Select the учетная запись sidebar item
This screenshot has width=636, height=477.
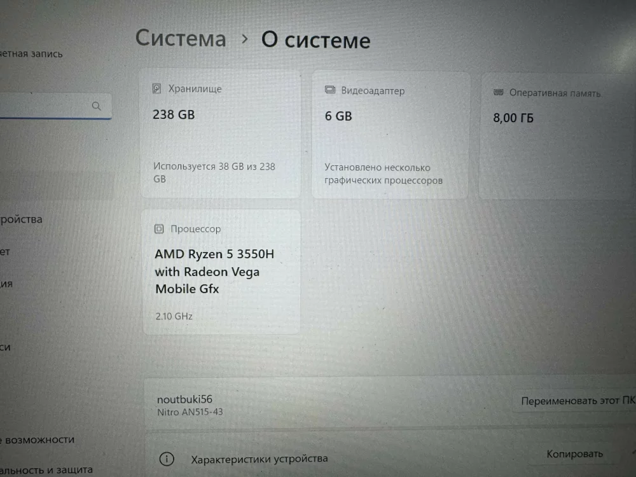pos(31,53)
